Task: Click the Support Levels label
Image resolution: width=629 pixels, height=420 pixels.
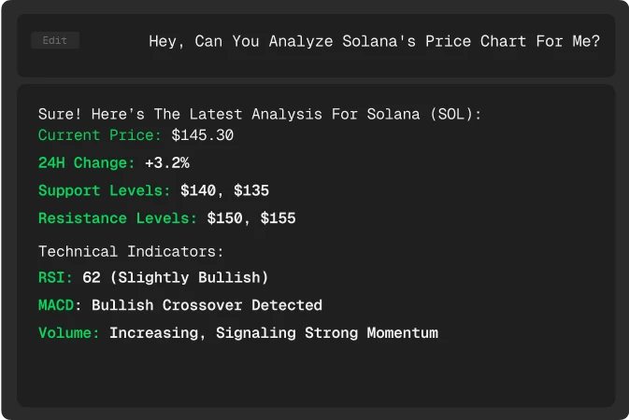Action: [x=105, y=190]
